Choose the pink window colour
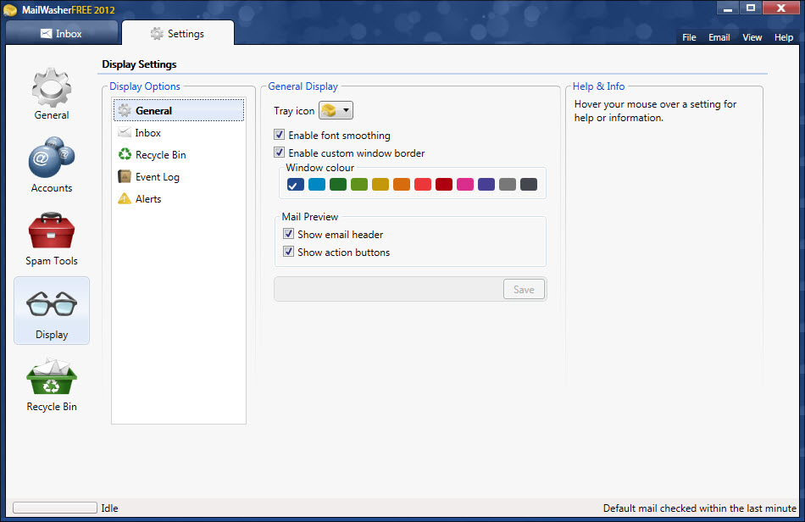 pyautogui.click(x=465, y=184)
